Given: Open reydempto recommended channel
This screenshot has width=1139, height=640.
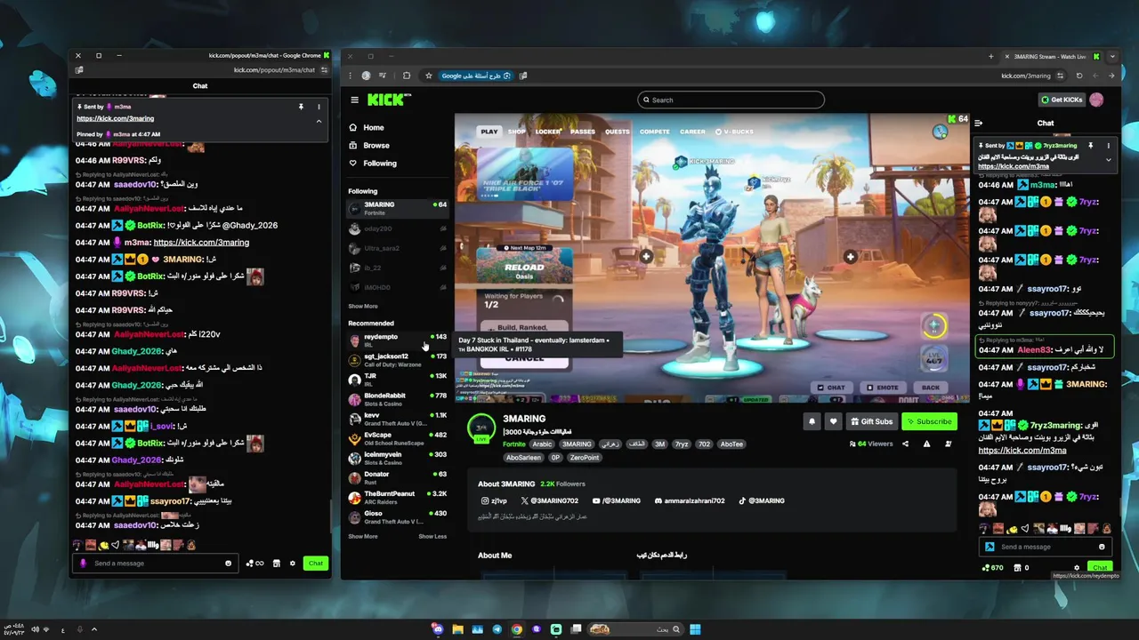Looking at the screenshot, I should coord(397,340).
